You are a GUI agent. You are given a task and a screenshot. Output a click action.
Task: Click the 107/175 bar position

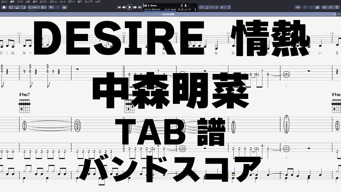pyautogui.click(x=148, y=10)
